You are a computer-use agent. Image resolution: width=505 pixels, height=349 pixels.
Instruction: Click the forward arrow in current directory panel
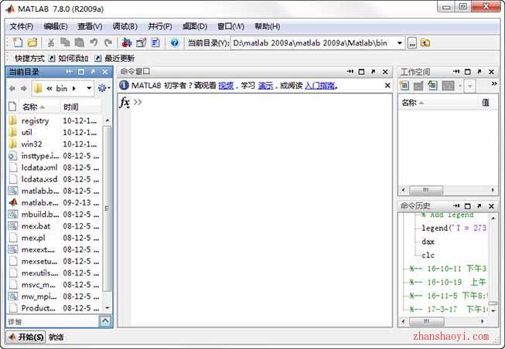(x=23, y=89)
